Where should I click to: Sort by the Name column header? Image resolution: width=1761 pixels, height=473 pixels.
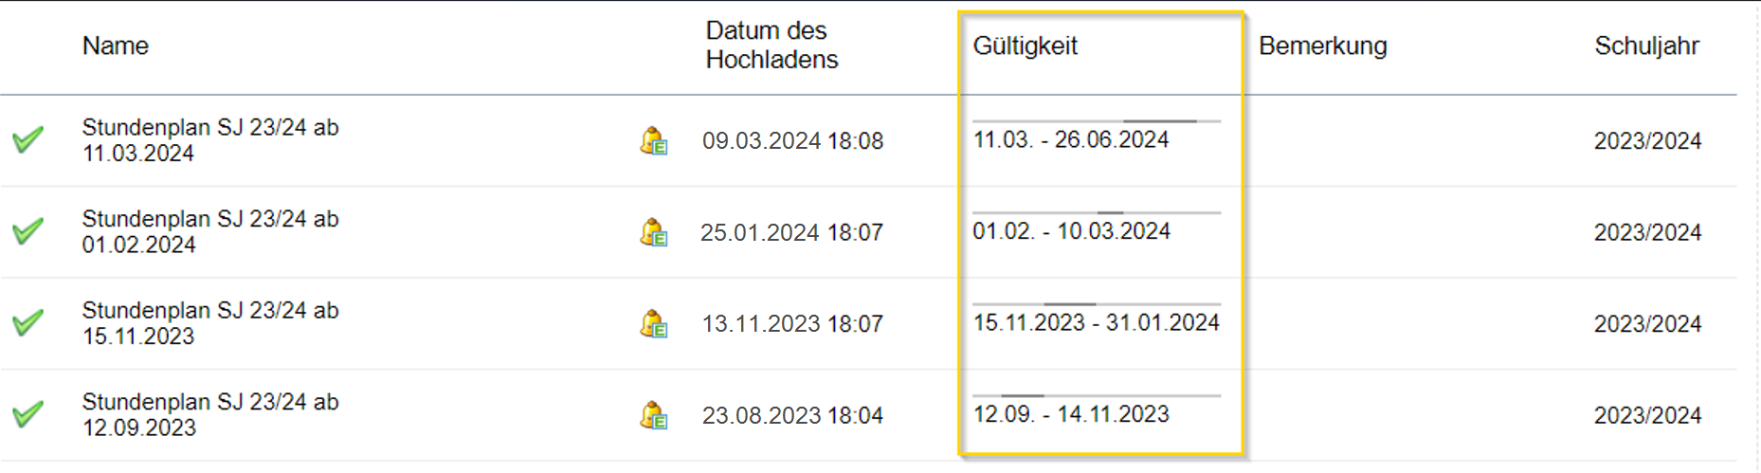point(116,45)
